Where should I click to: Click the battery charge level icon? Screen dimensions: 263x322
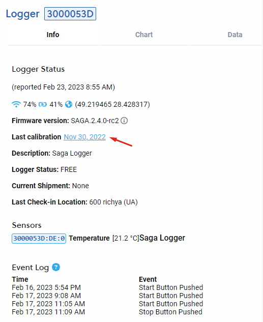[43, 104]
